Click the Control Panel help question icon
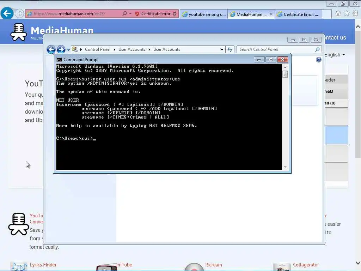The height and width of the screenshot is (271, 361). pyautogui.click(x=318, y=60)
